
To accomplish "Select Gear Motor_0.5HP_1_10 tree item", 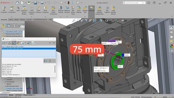I will [13, 32].
